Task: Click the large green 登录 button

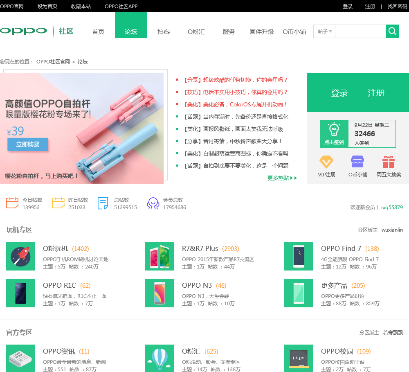Action: click(x=339, y=93)
